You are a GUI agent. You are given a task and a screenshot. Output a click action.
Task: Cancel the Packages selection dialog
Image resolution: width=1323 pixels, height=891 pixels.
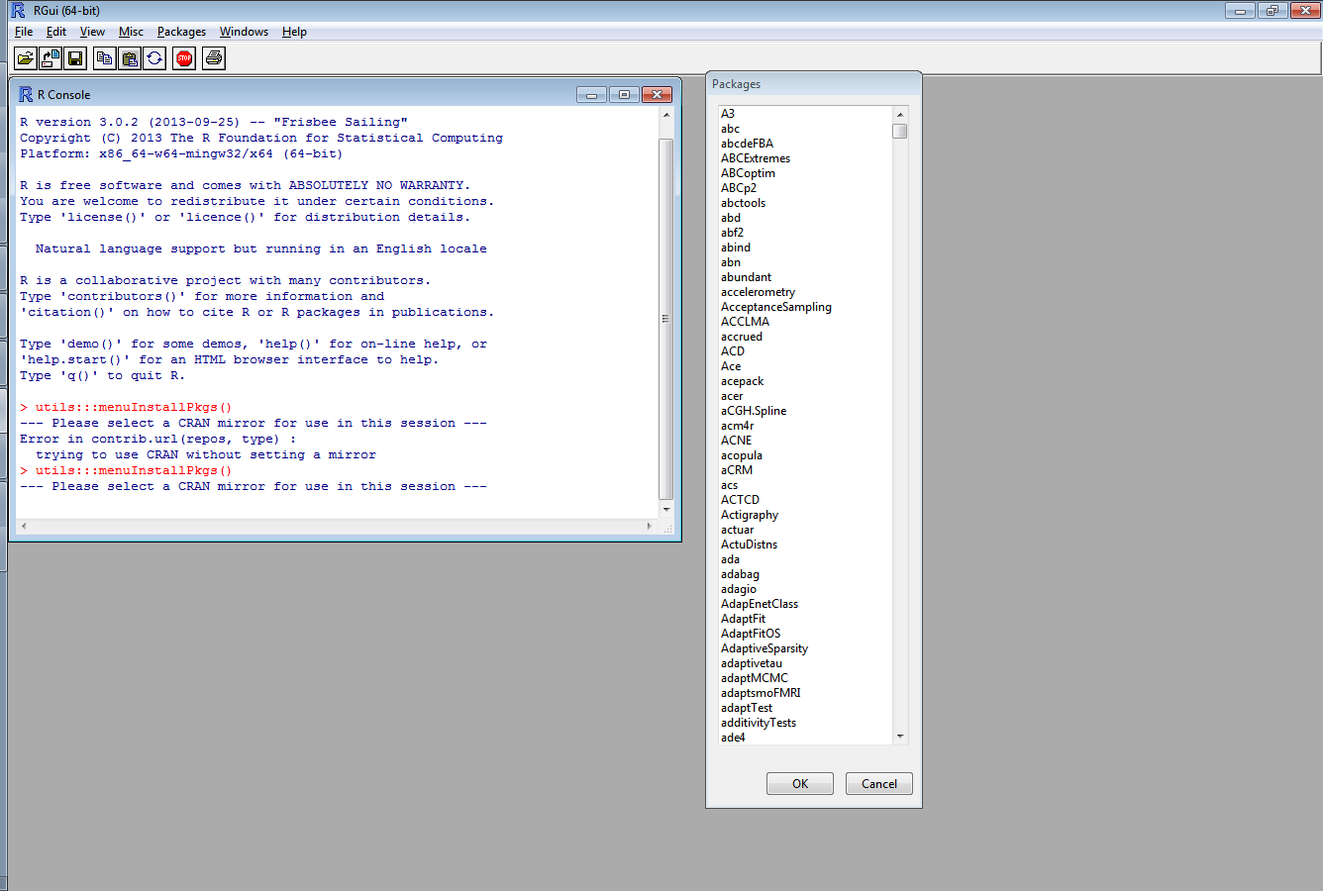(878, 783)
